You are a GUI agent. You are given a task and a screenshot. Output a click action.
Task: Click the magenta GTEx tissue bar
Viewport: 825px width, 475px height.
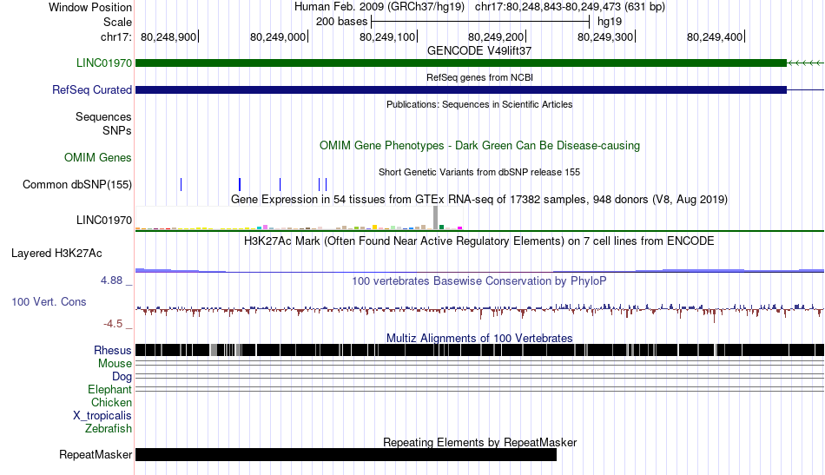(460, 228)
